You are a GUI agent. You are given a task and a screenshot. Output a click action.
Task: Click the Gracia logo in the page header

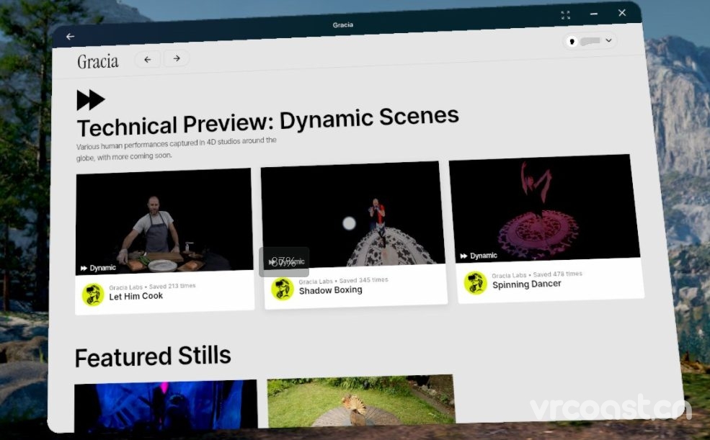98,61
